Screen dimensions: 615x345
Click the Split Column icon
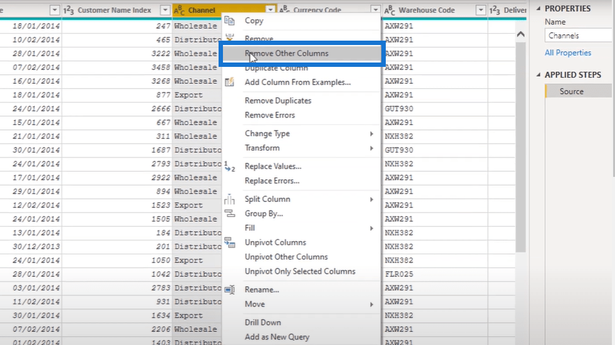pyautogui.click(x=229, y=199)
